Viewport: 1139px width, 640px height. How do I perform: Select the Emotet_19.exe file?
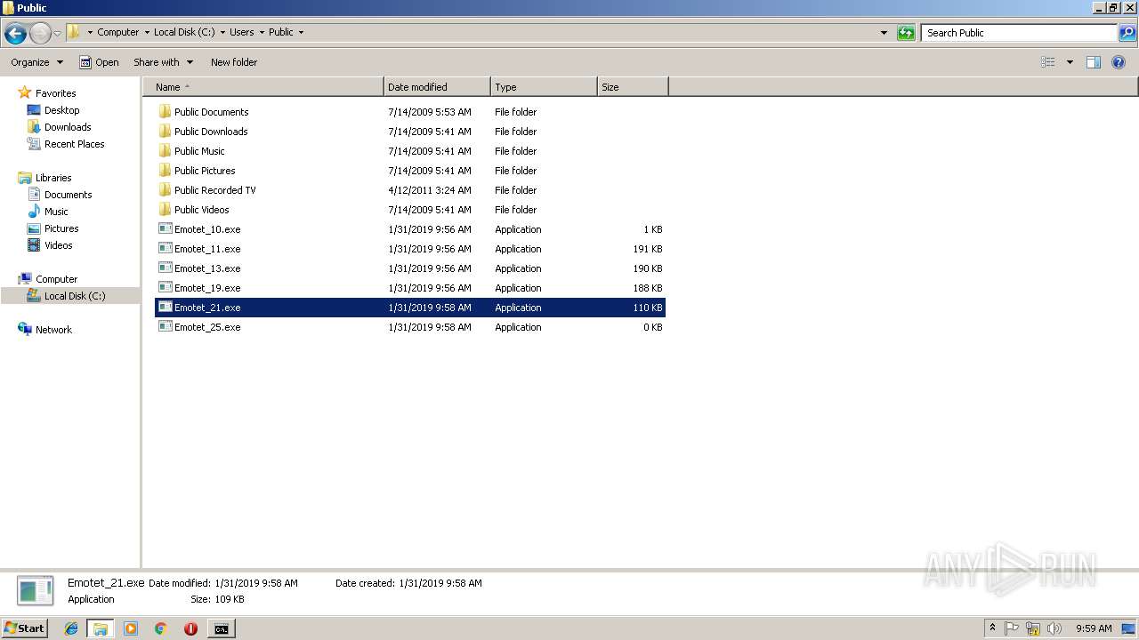click(x=410, y=288)
